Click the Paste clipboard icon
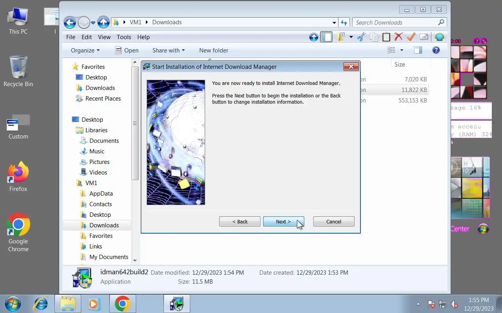The width and height of the screenshot is (502, 313). click(386, 37)
